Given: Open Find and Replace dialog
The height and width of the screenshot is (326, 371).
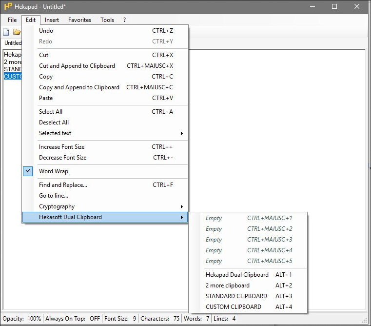Looking at the screenshot, I should pyautogui.click(x=105, y=185).
